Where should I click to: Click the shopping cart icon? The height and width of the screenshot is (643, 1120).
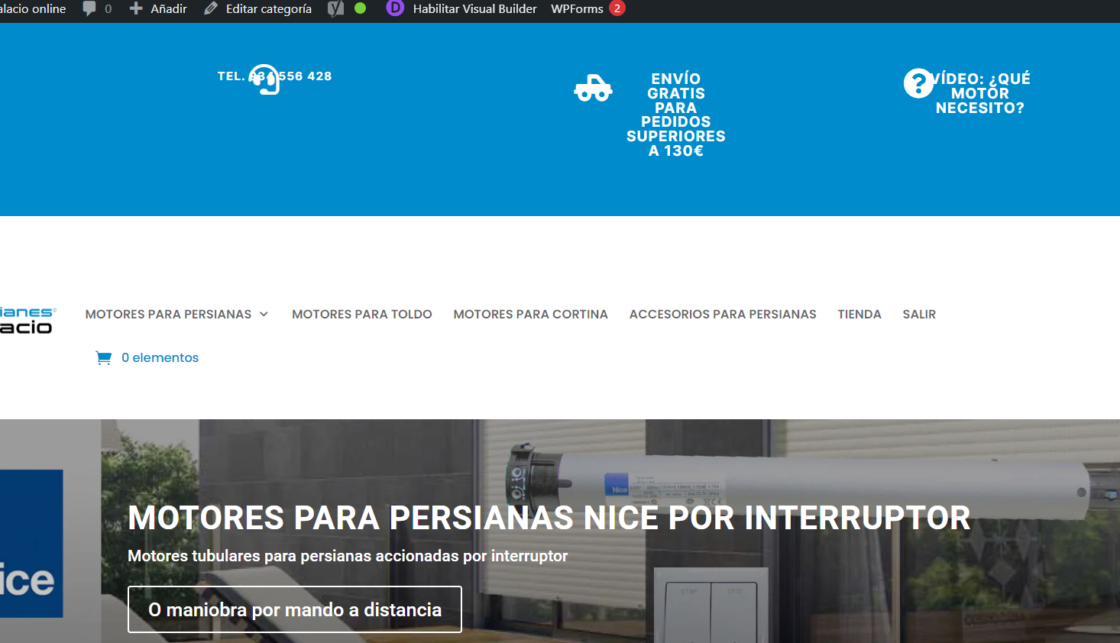[104, 357]
